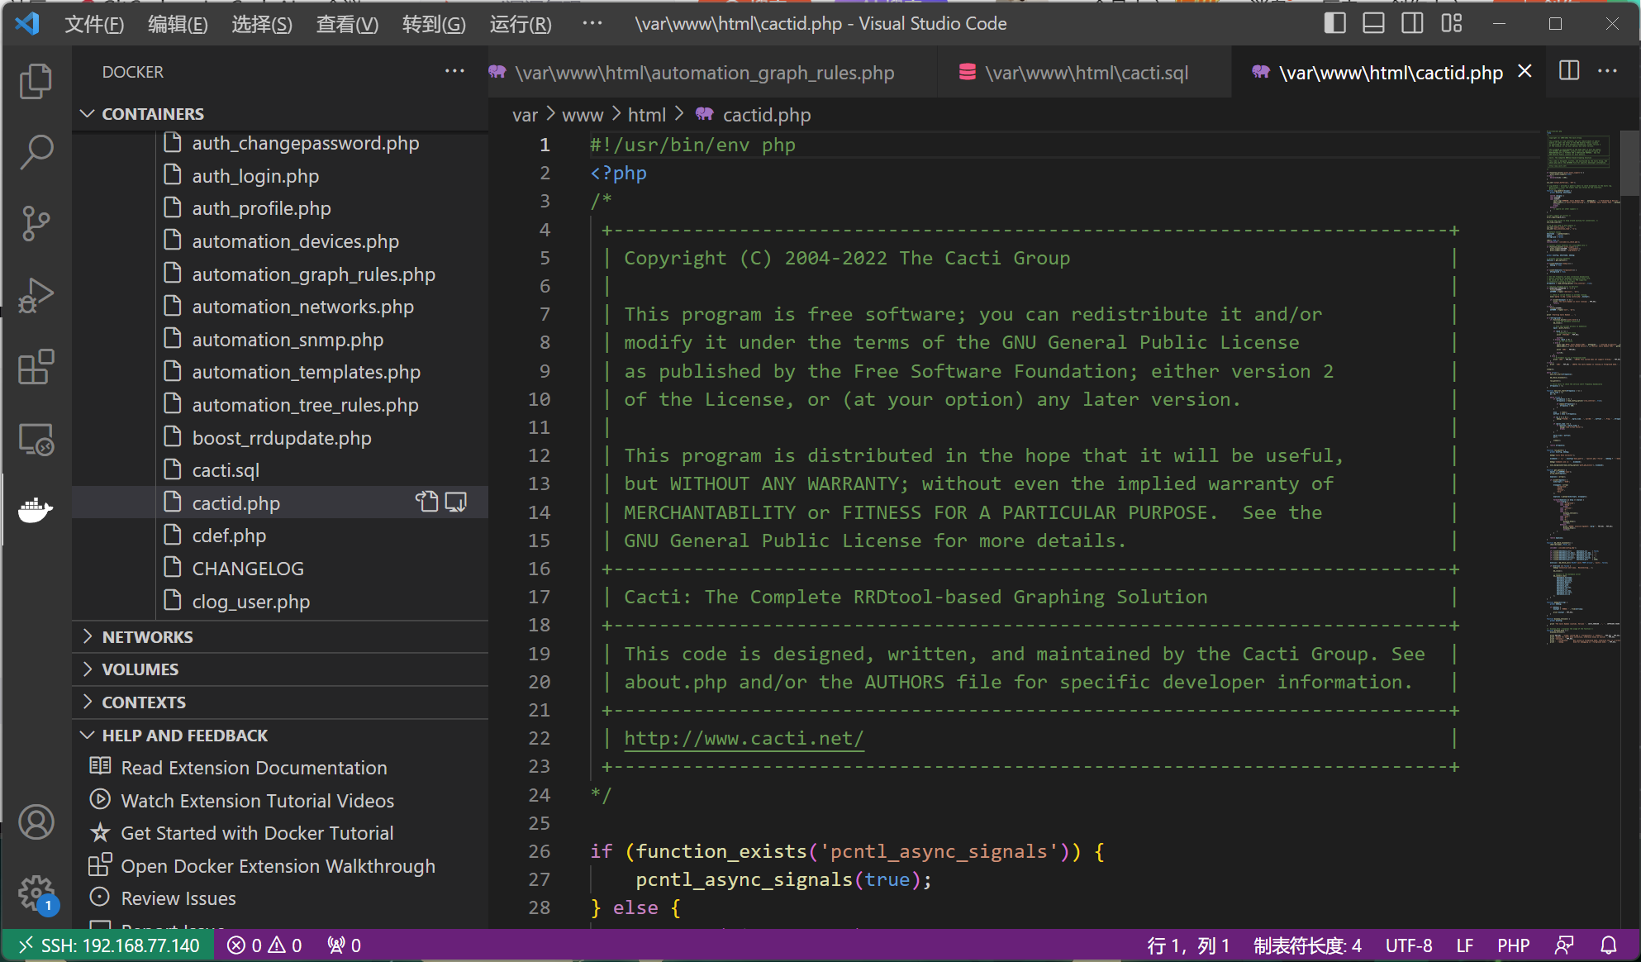Click SSH: 192.168.77.140 remote status button
Image resolution: width=1641 pixels, height=962 pixels.
coord(109,945)
